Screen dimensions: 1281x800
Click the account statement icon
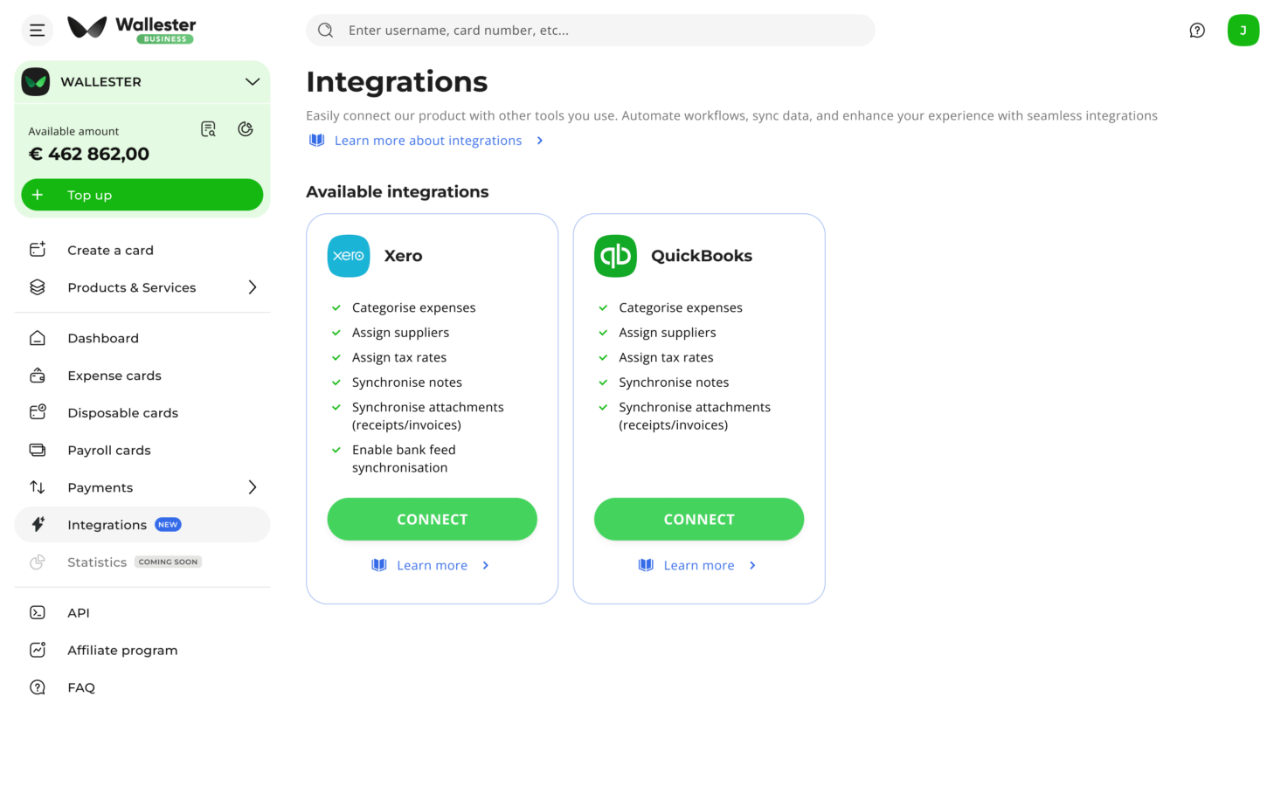[x=208, y=129]
